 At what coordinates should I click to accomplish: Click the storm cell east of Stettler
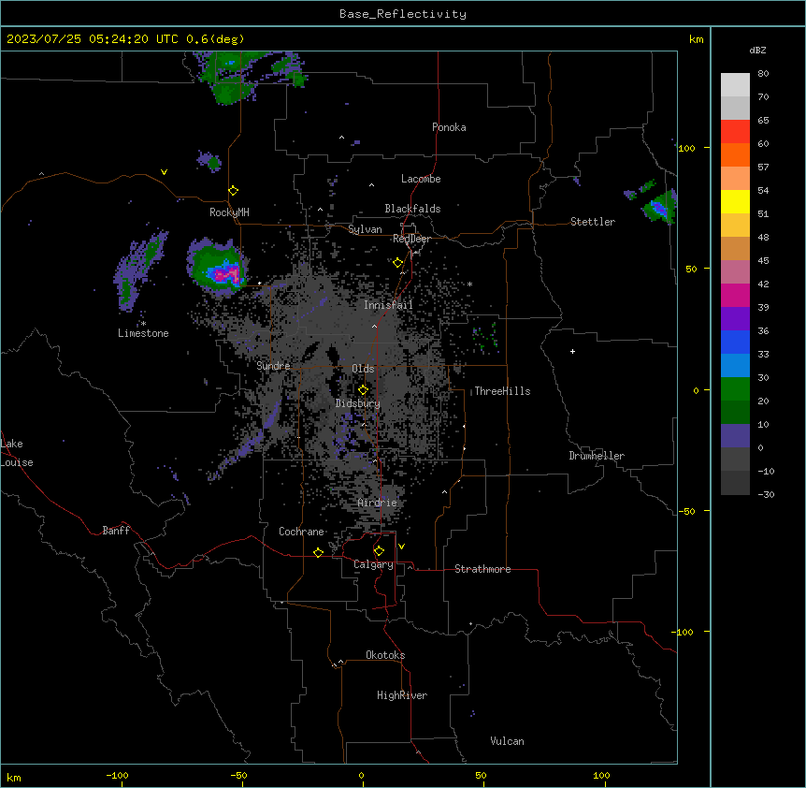coord(658,207)
